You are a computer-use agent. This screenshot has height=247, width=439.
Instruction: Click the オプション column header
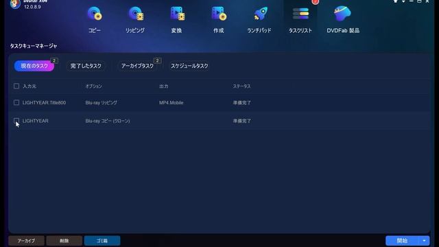pos(94,86)
